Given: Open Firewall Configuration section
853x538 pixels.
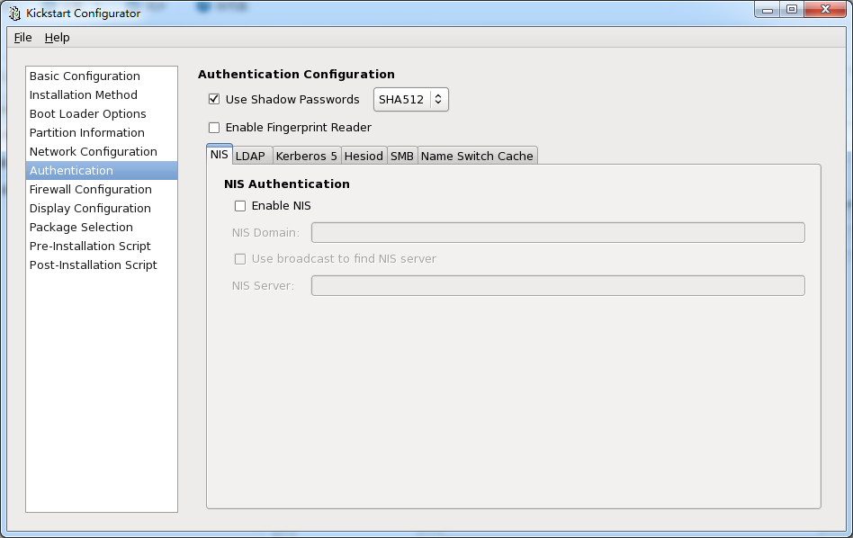Looking at the screenshot, I should (102, 189).
